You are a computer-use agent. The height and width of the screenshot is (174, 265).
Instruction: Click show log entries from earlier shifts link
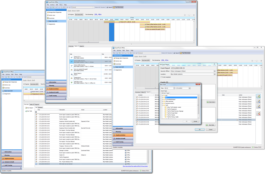[135, 166]
